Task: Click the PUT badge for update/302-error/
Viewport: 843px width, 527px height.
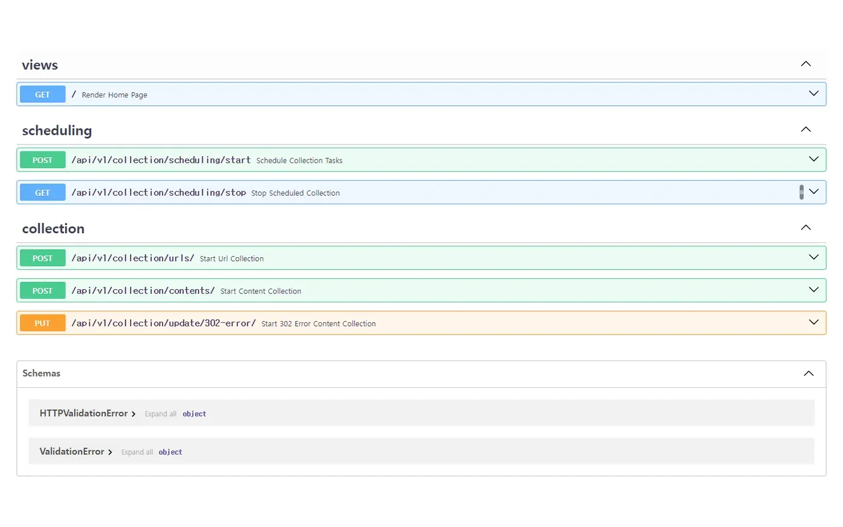Action: [x=43, y=323]
